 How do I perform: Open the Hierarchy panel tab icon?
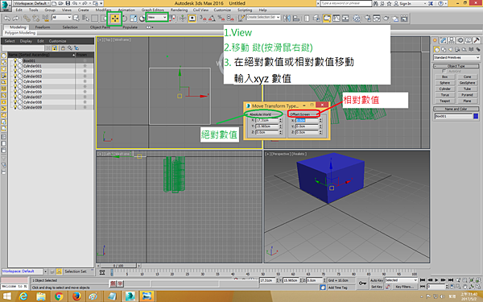point(452,40)
